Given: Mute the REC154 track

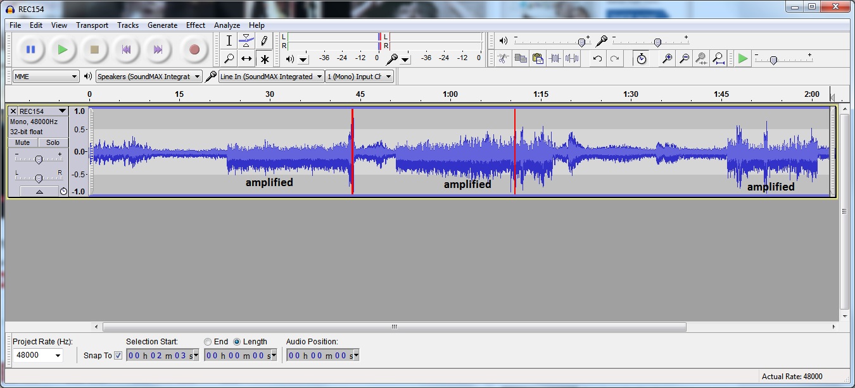Looking at the screenshot, I should [x=23, y=143].
